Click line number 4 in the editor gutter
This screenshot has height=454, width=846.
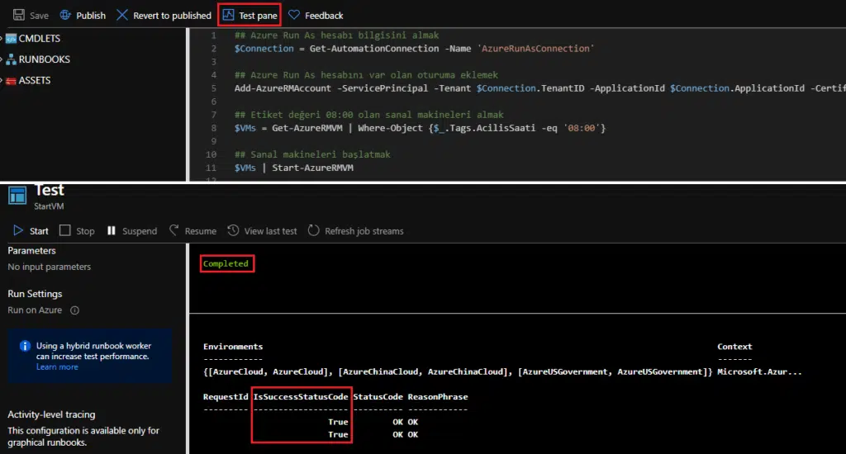(214, 75)
